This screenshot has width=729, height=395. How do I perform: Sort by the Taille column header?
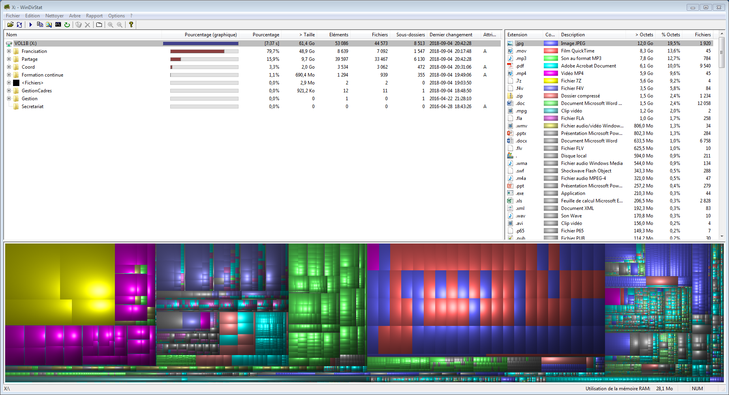point(307,35)
